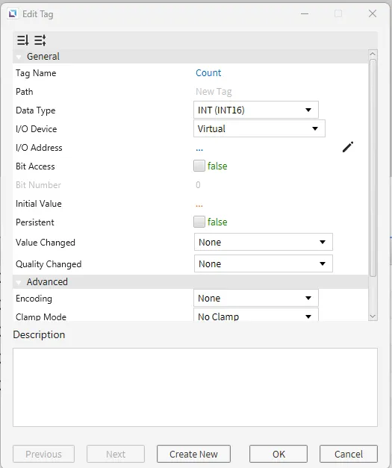This screenshot has width=392, height=468.
Task: Collapse the General section
Action: click(19, 57)
